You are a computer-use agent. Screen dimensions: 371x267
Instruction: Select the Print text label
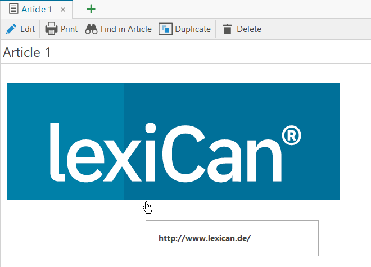pyautogui.click(x=69, y=29)
